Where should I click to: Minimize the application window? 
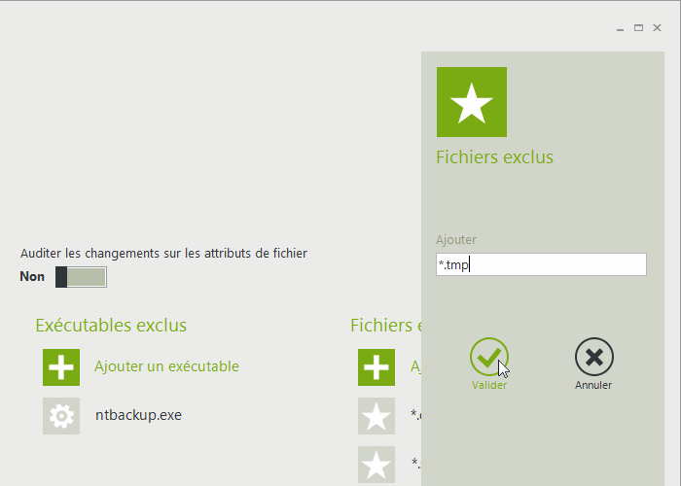click(621, 29)
